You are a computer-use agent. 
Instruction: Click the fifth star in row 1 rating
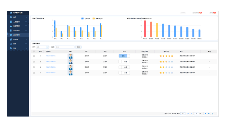(x=172, y=56)
